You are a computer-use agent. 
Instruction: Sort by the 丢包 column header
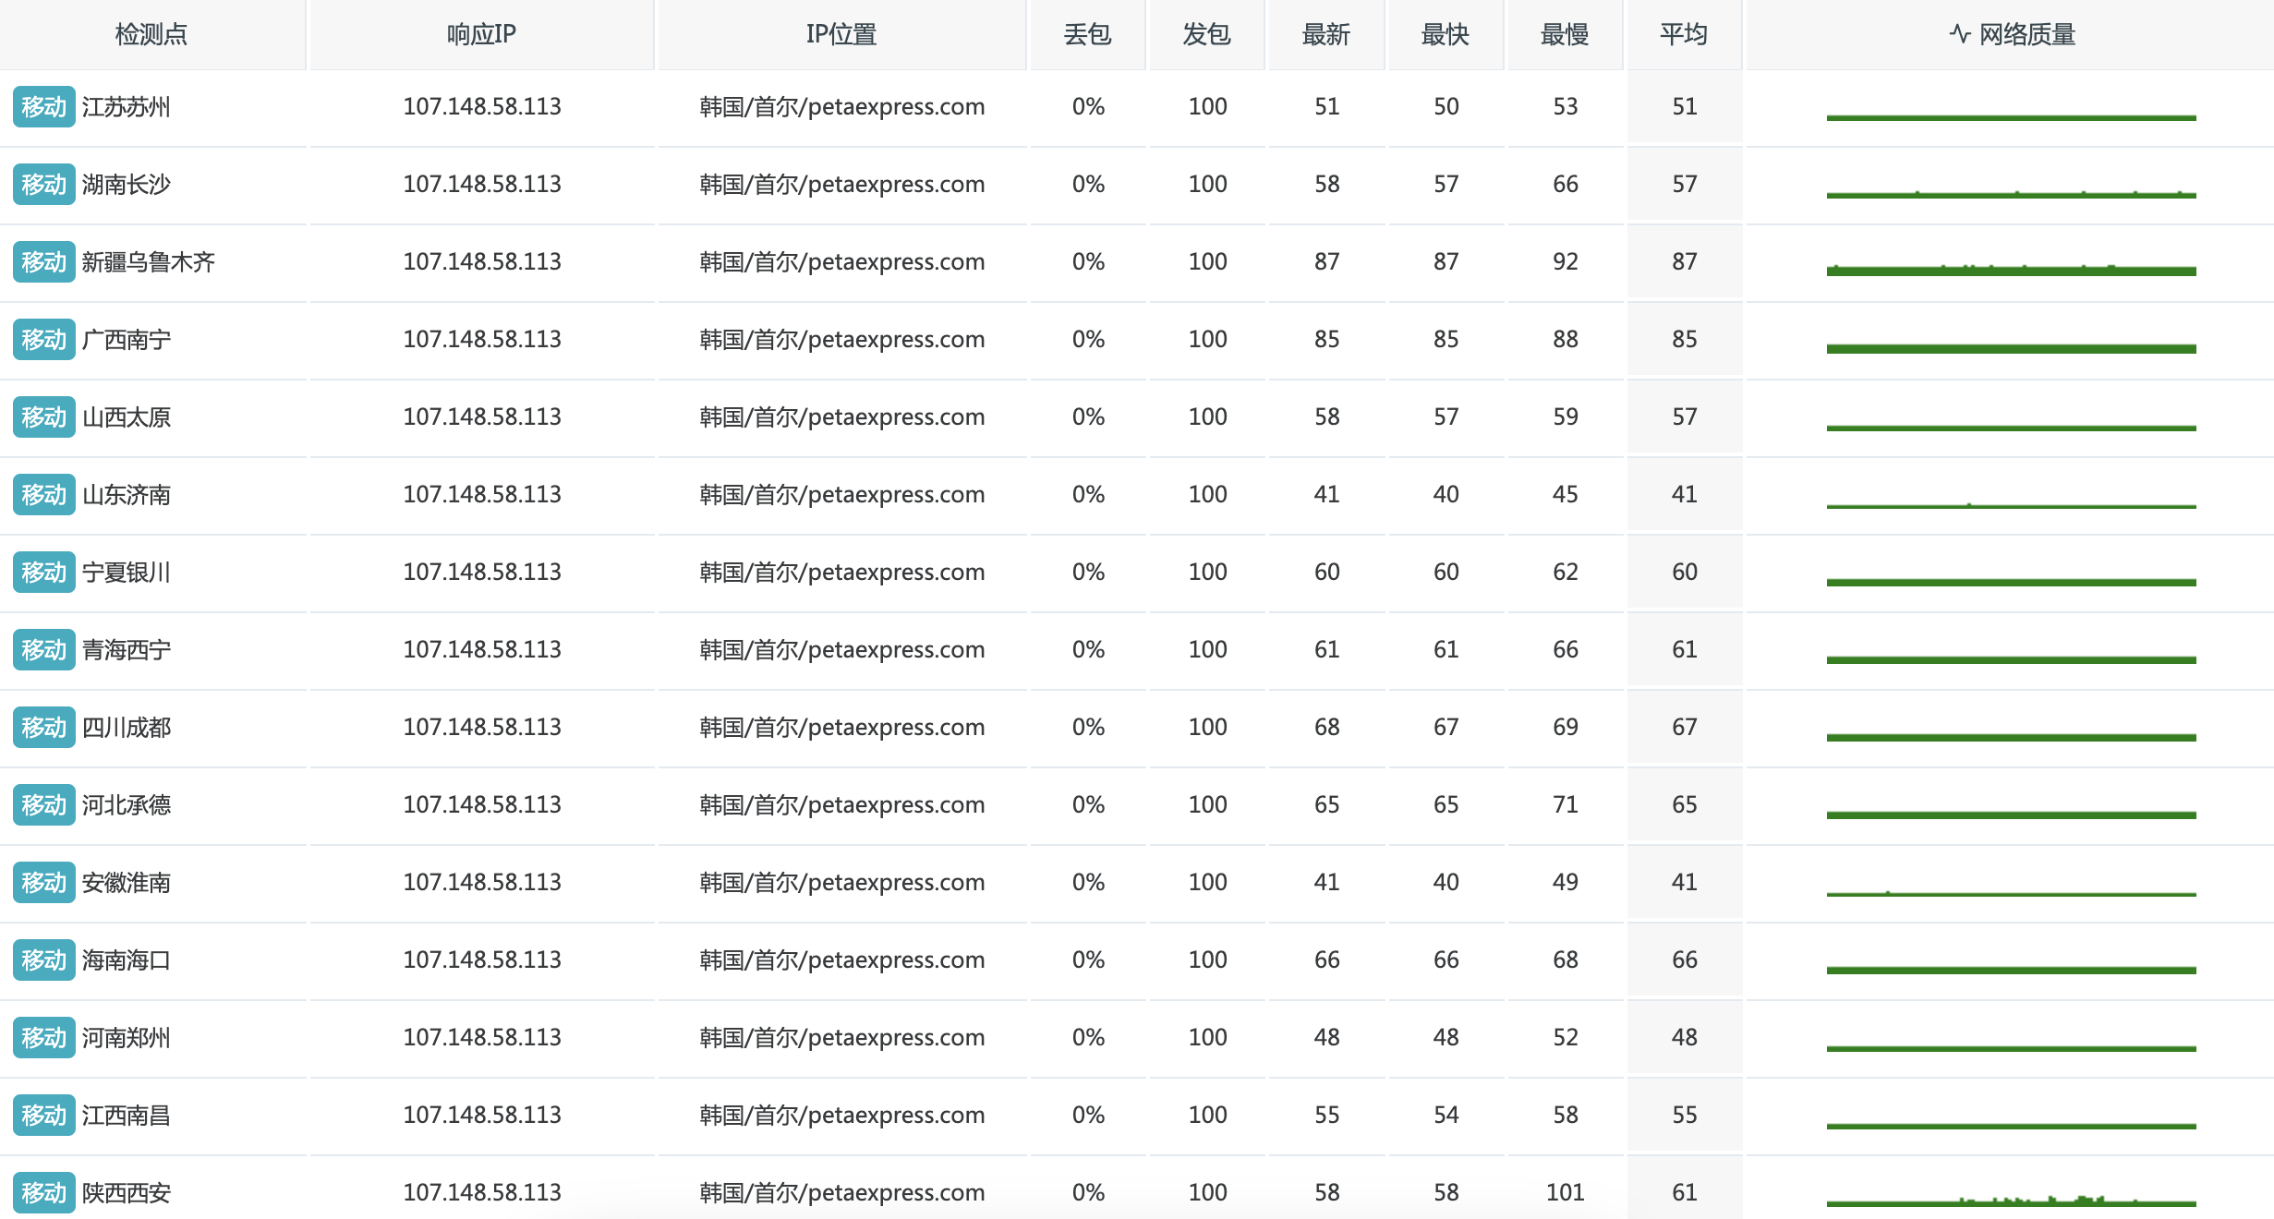pos(1088,34)
